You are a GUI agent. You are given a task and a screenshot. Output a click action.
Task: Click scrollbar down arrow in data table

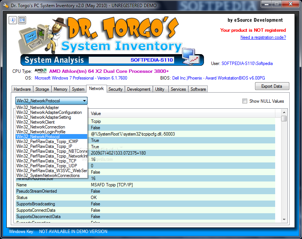pyautogui.click(x=284, y=219)
